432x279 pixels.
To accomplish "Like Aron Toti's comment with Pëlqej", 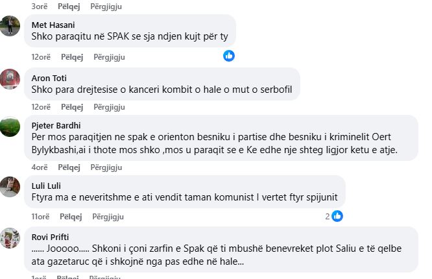I will point(72,107).
